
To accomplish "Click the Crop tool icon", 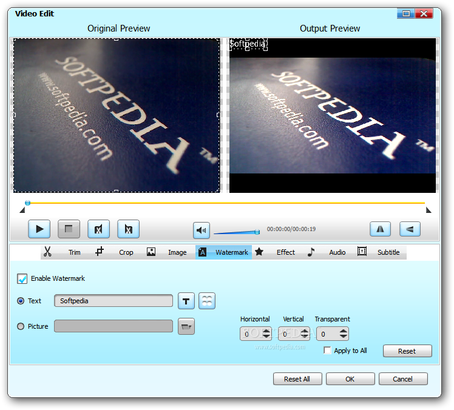I will 100,251.
